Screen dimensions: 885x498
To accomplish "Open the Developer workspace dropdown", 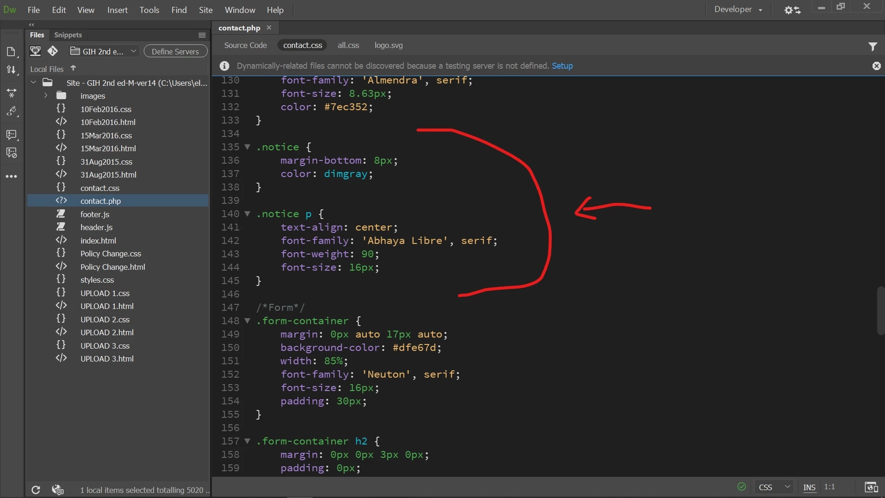I will (738, 10).
